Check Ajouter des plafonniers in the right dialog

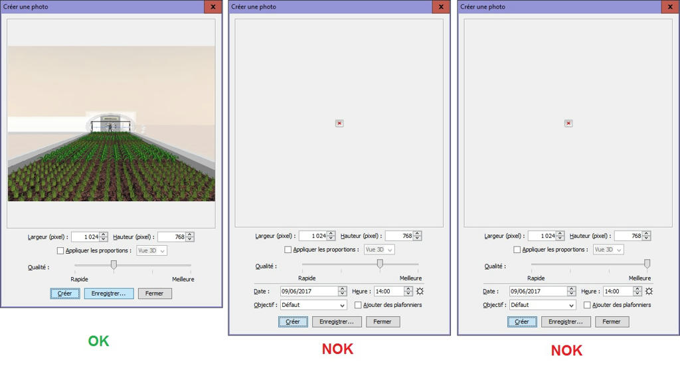tap(587, 305)
